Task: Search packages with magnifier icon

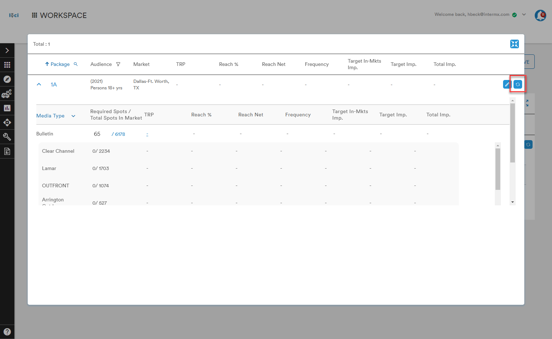Action: click(76, 64)
